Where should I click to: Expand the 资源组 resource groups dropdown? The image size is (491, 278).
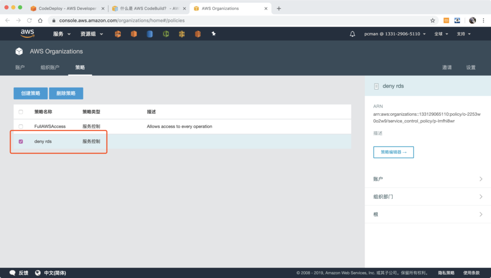(x=92, y=34)
